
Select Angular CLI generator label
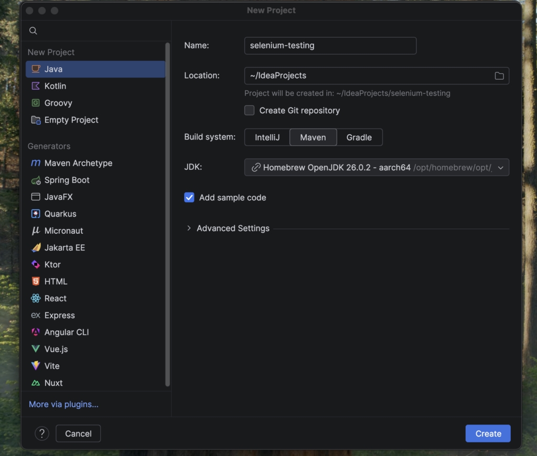[67, 332]
